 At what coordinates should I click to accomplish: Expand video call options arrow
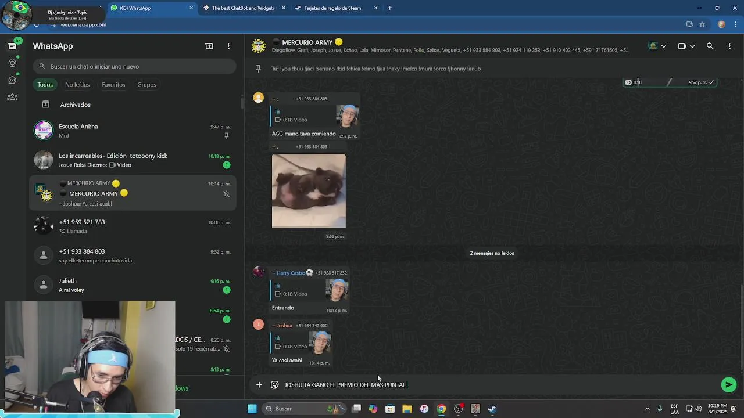(692, 46)
